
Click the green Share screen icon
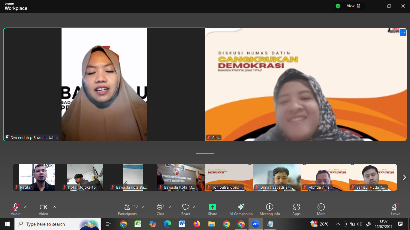213,207
